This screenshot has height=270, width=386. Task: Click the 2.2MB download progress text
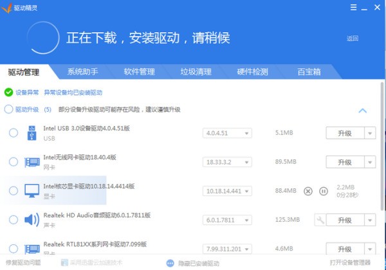pos(345,187)
